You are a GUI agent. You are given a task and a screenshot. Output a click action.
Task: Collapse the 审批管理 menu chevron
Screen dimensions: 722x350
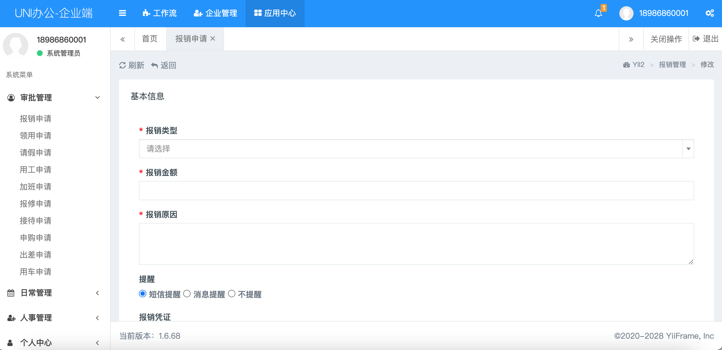(x=98, y=98)
